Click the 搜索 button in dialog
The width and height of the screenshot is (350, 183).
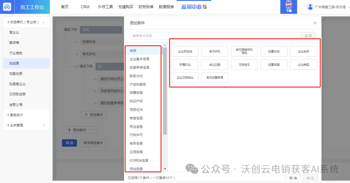click(x=308, y=36)
